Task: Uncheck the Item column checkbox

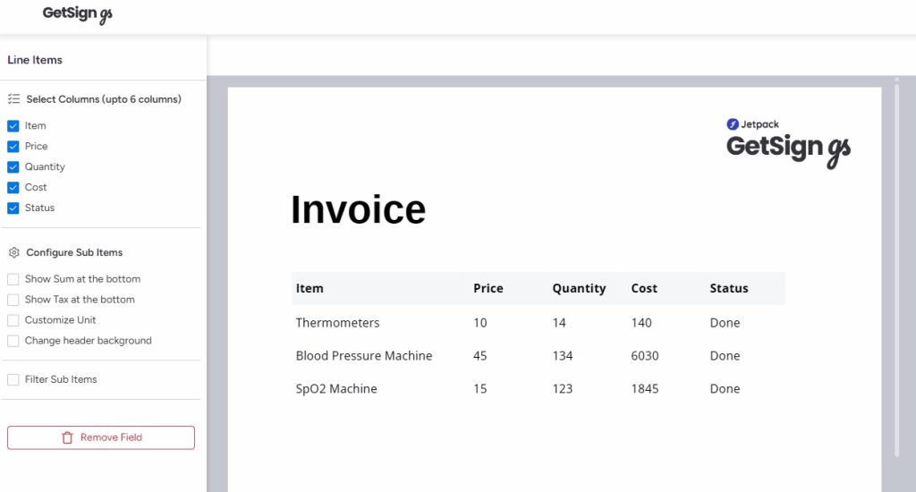Action: tap(13, 126)
